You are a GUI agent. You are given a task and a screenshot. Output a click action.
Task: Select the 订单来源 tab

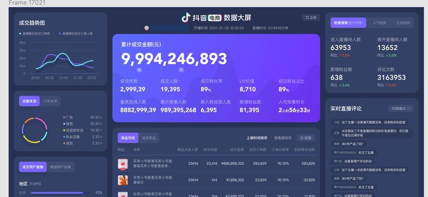[x=50, y=101]
